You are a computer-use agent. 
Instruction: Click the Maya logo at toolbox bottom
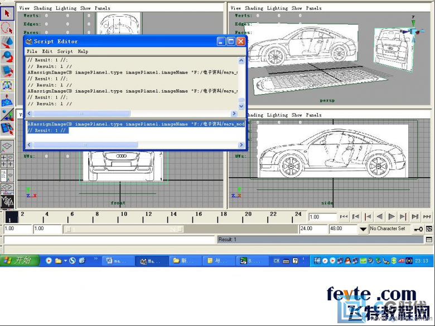point(7,202)
